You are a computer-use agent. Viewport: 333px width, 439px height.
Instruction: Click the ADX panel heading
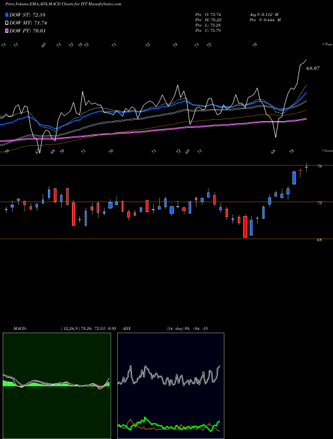pos(127,329)
